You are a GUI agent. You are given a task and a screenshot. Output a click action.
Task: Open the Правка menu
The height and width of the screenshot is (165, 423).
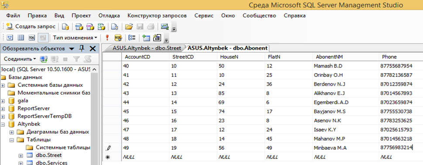pyautogui.click(x=37, y=16)
